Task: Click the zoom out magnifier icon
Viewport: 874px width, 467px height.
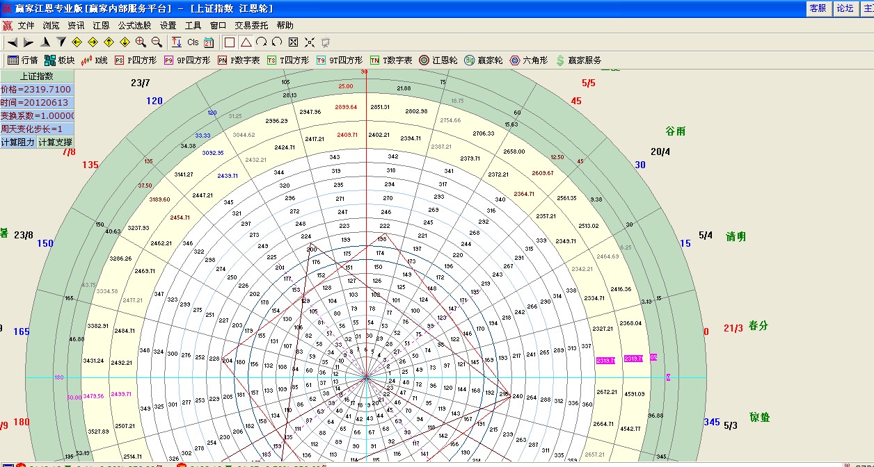Action: tap(157, 42)
